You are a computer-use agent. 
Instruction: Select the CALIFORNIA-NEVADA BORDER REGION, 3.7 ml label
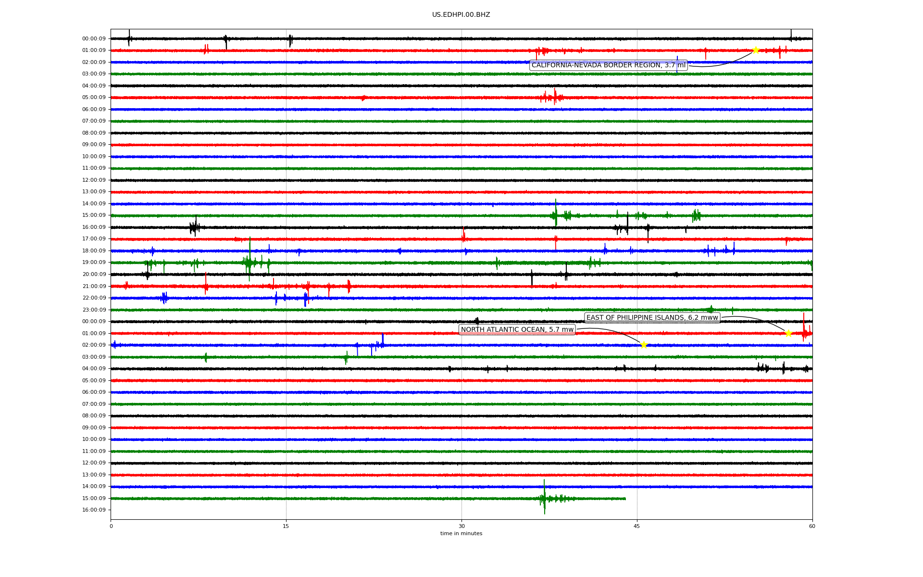(x=609, y=65)
